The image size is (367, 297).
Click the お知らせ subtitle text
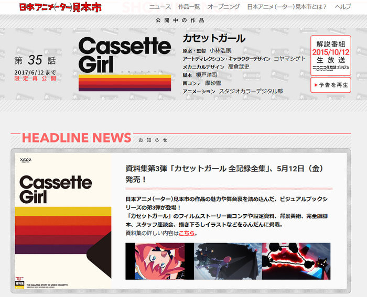[x=153, y=140]
